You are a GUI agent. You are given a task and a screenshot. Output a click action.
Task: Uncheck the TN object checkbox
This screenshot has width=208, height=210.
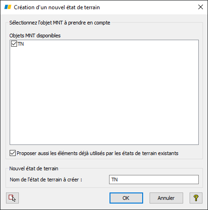(x=14, y=44)
